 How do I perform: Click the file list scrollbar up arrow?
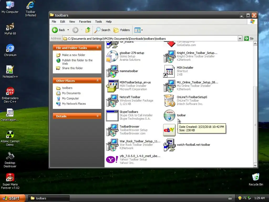(255, 44)
